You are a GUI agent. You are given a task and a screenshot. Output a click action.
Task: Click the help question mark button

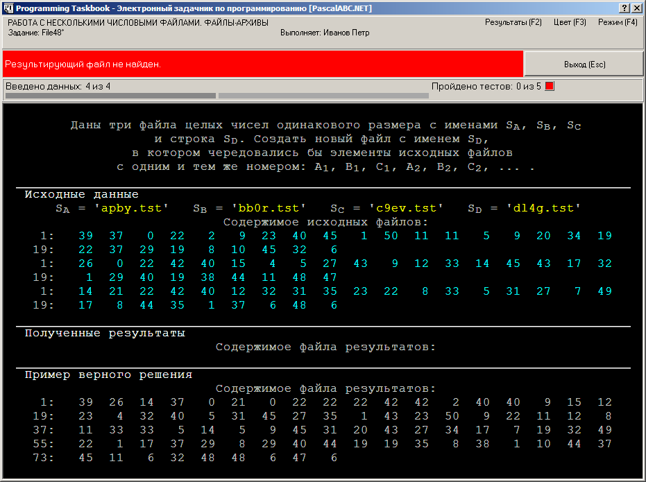point(624,8)
